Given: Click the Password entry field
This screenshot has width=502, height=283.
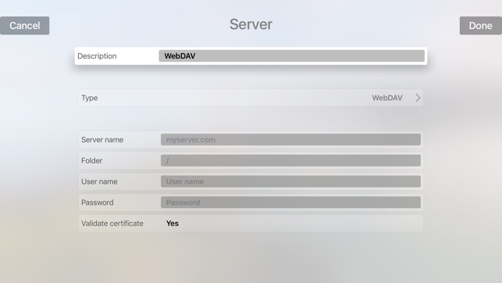Looking at the screenshot, I should click(x=290, y=202).
